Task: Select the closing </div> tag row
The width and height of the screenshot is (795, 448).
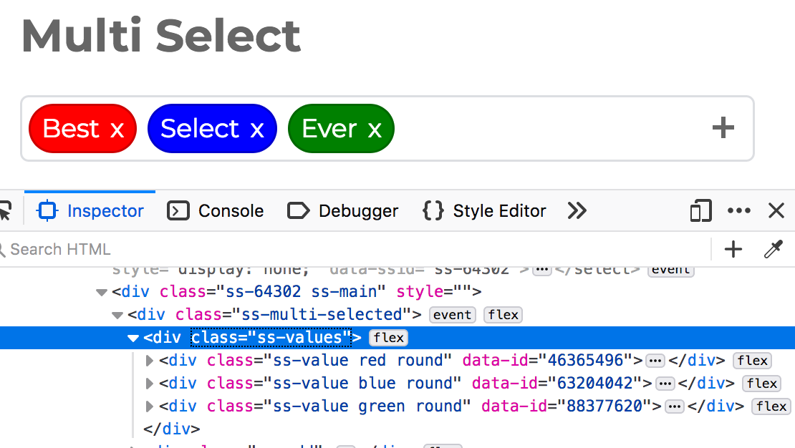Action: coord(172,429)
